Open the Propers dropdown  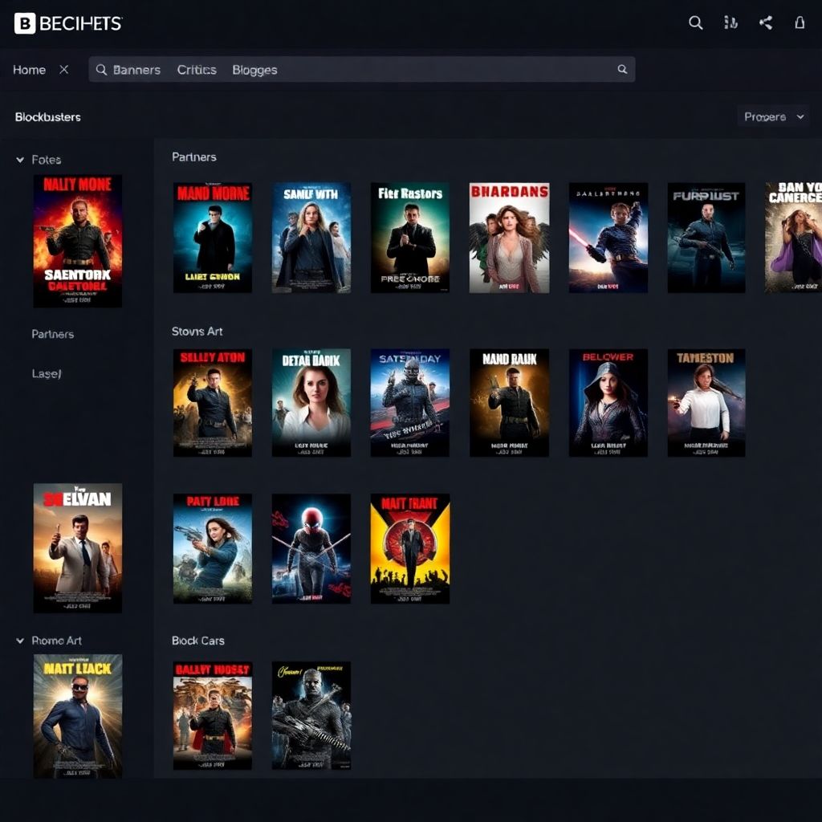(773, 116)
